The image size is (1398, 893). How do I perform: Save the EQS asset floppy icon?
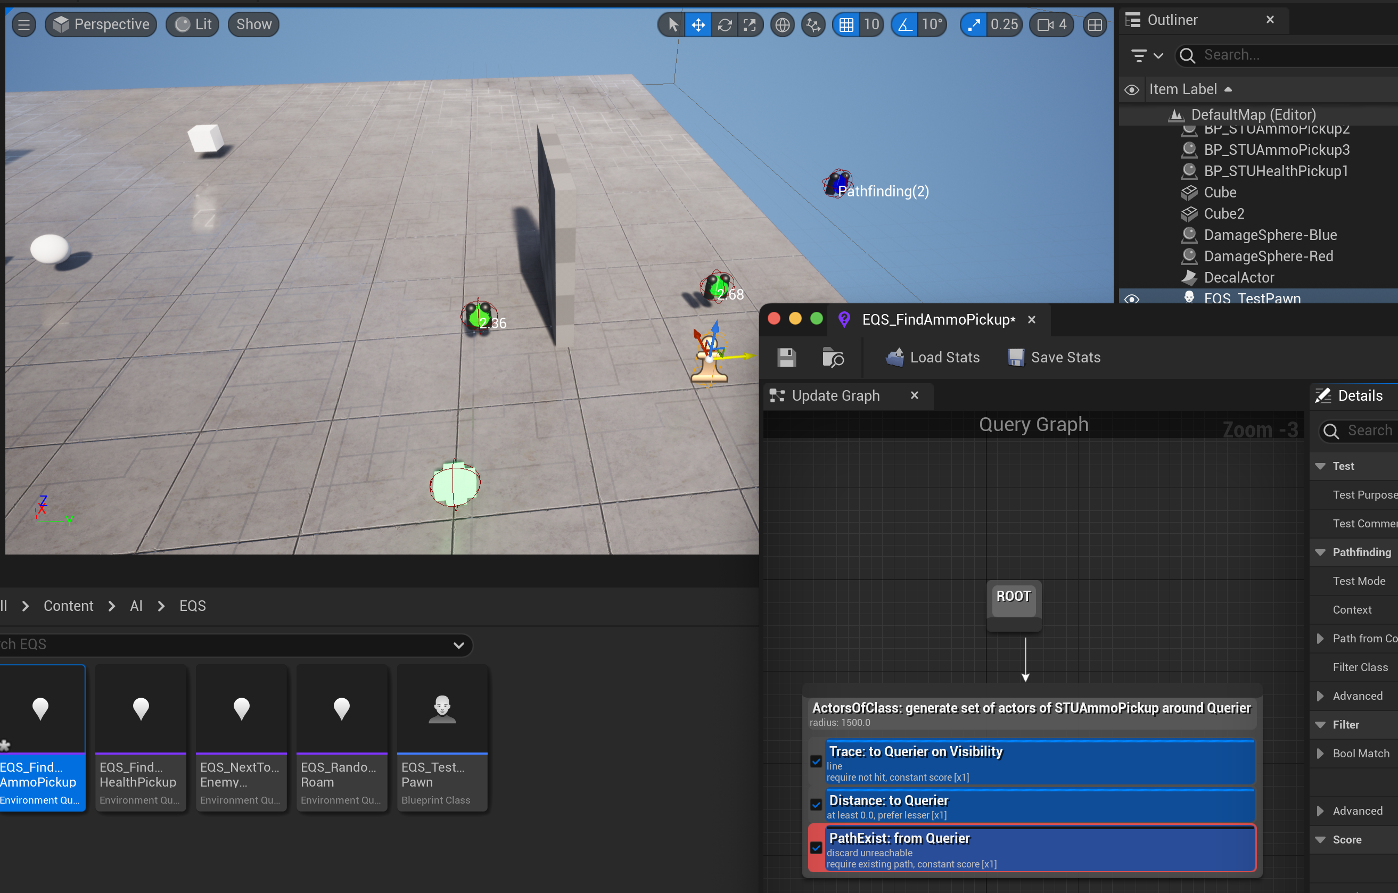787,358
